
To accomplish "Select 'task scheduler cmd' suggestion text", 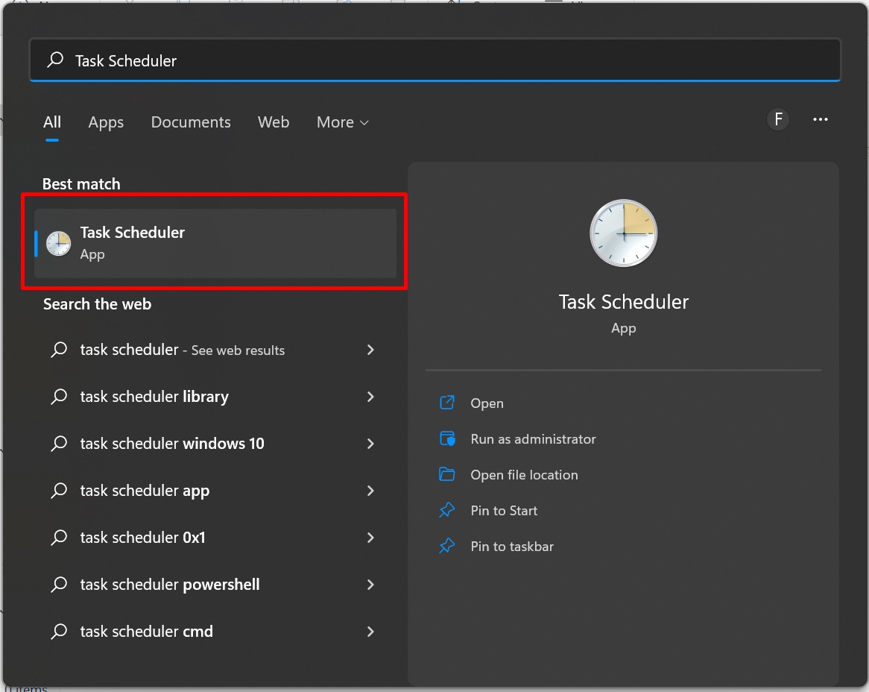I will click(146, 632).
